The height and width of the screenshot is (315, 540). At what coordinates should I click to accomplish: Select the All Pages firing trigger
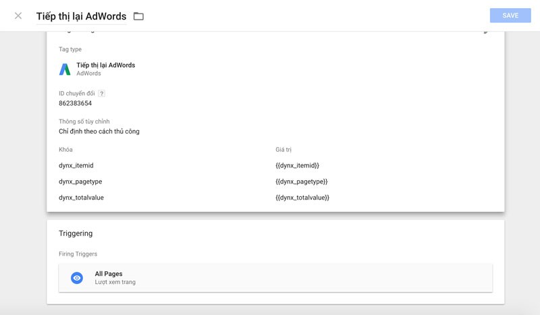[x=275, y=278]
